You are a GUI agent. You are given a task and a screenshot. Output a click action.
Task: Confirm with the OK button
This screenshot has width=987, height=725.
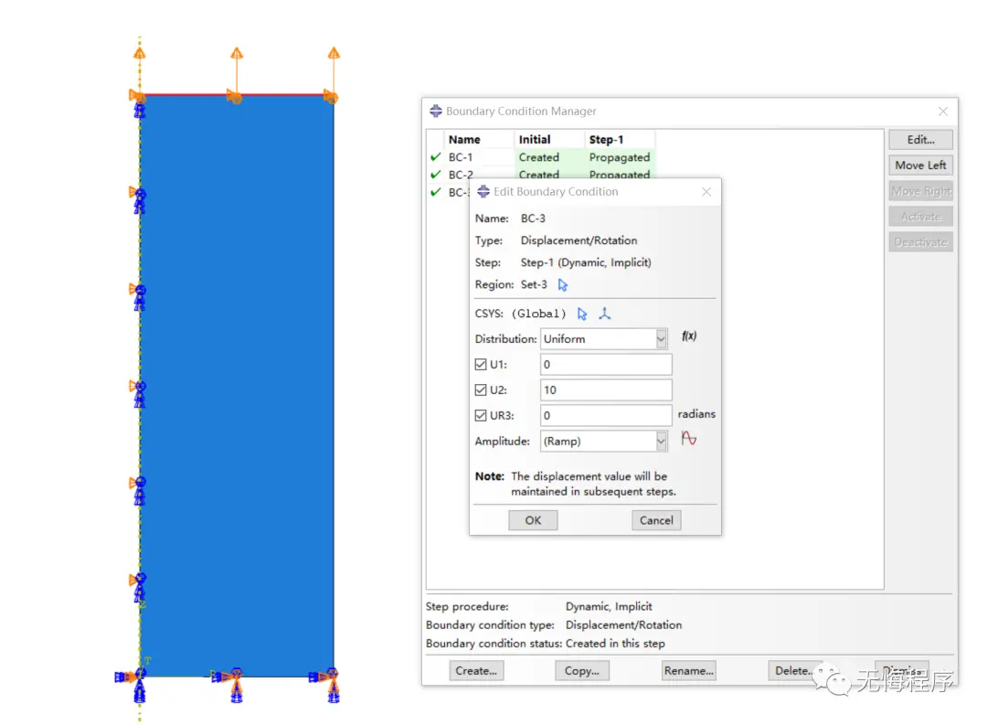point(533,520)
